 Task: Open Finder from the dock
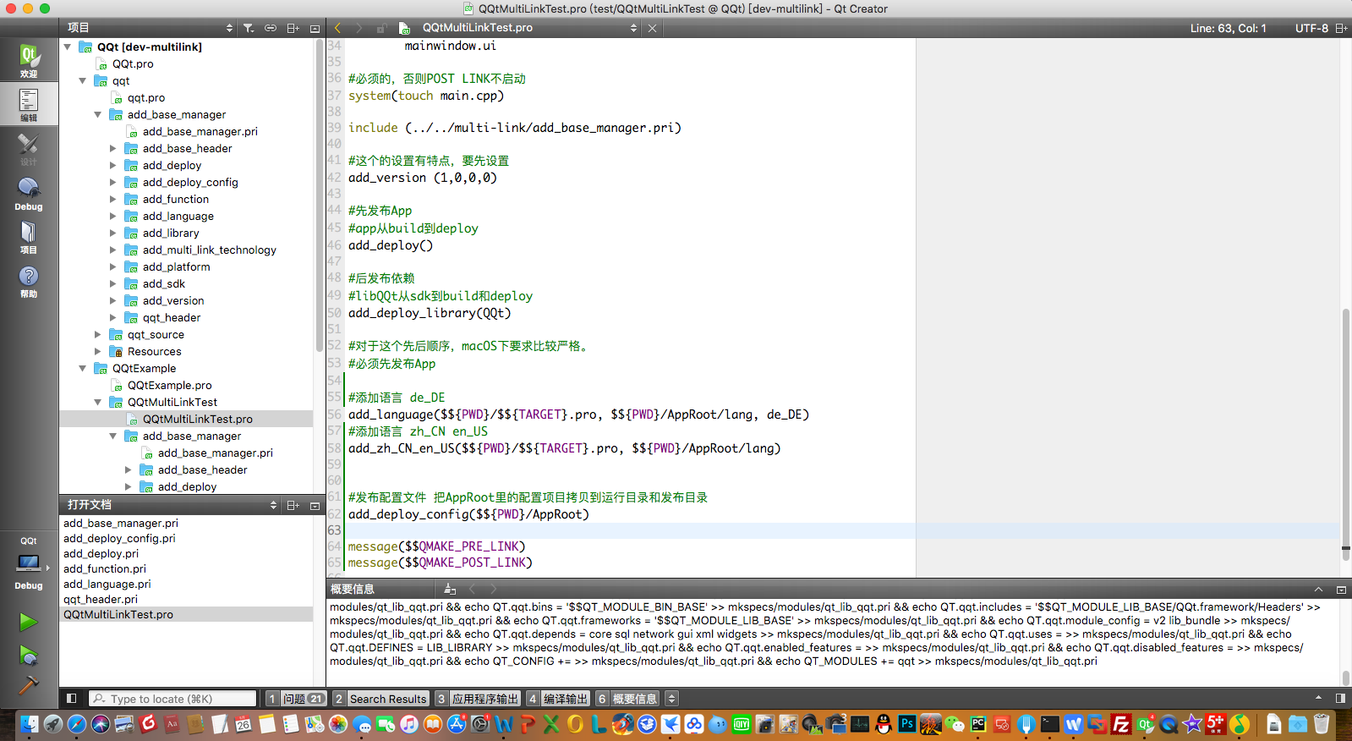click(29, 724)
